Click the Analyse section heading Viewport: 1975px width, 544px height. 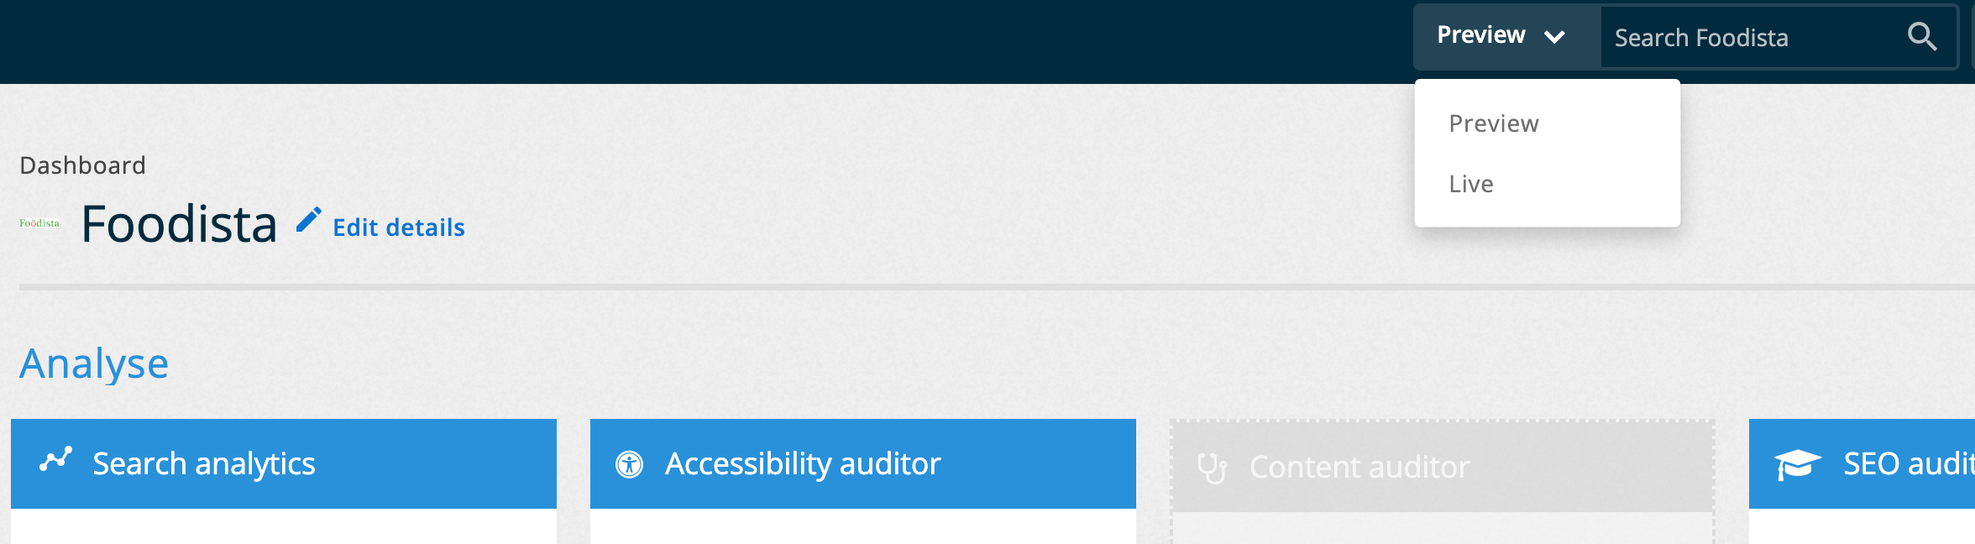pos(94,363)
